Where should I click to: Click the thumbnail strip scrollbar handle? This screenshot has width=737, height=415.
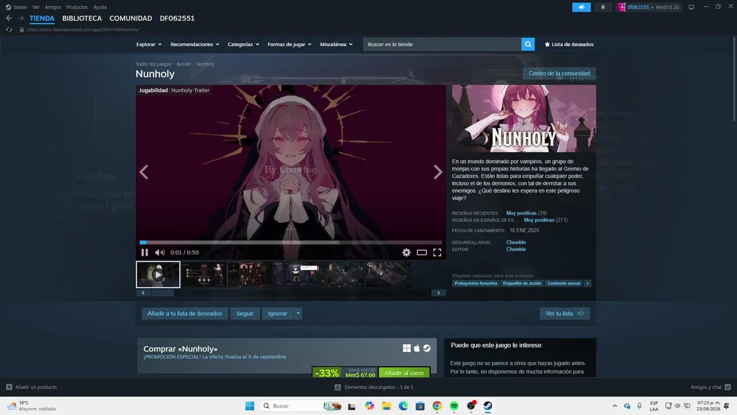[162, 293]
